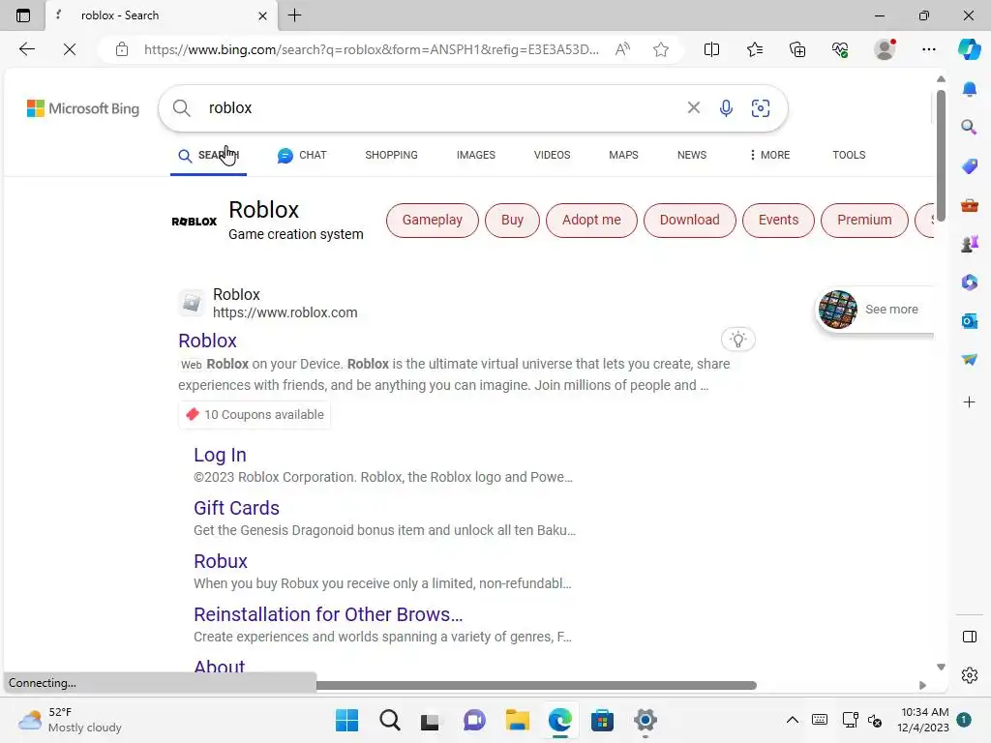991x743 pixels.
Task: Click the lightbulb insights icon
Action: point(738,340)
